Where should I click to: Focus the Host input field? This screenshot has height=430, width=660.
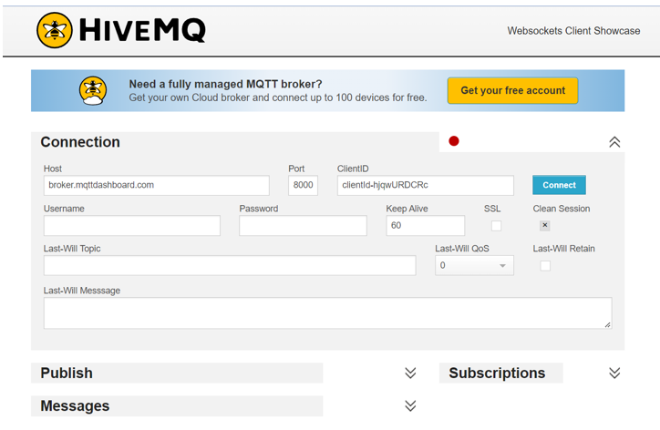click(157, 185)
